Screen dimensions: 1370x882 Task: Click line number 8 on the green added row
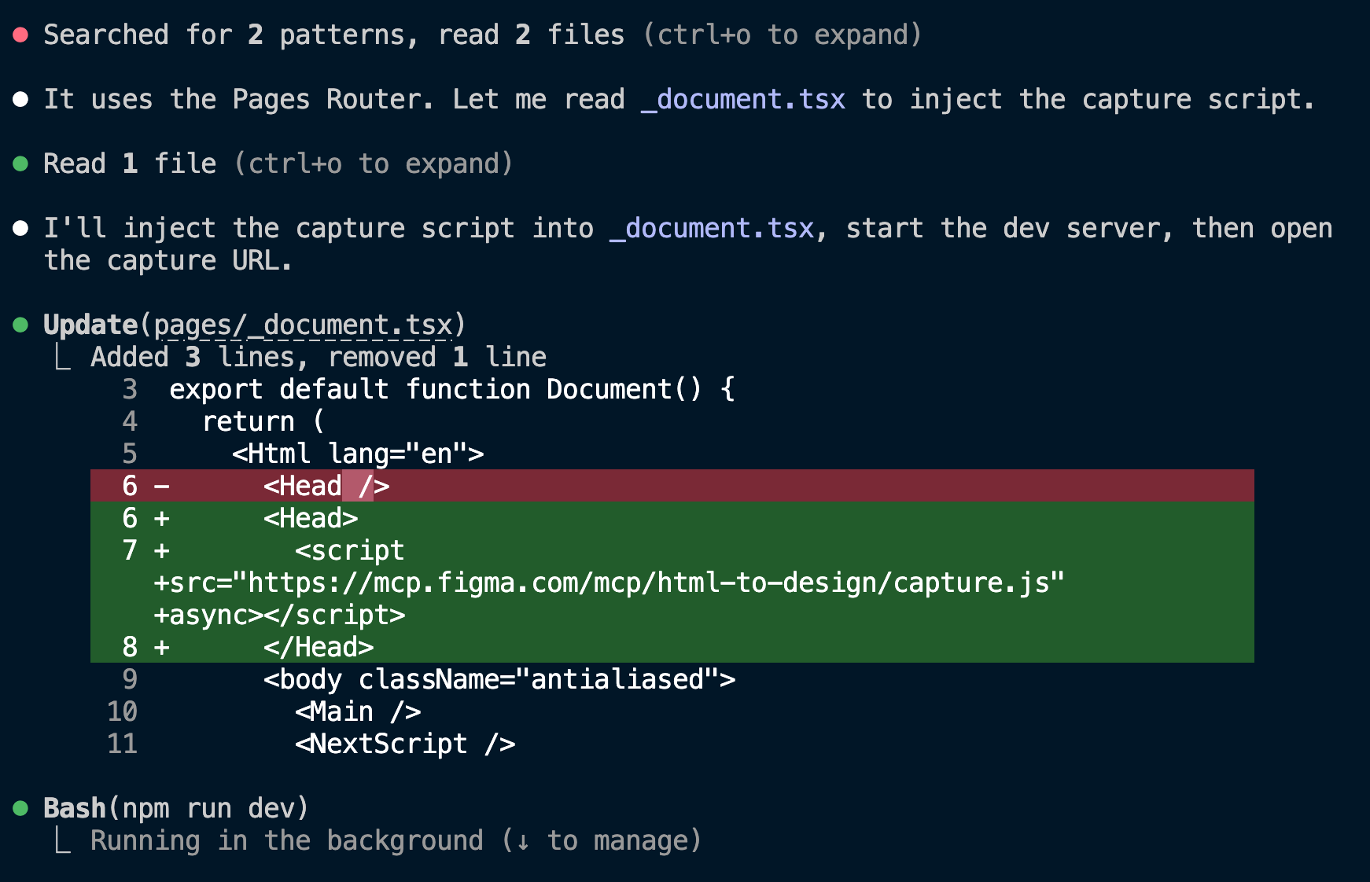pos(130,648)
